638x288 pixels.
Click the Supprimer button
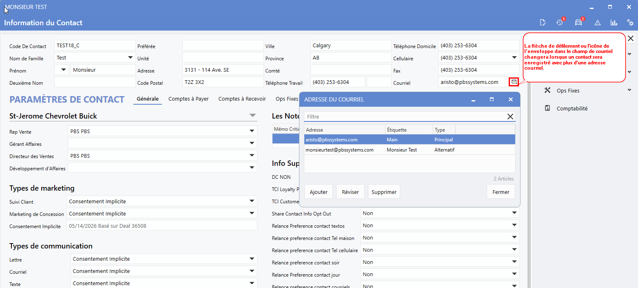tap(384, 191)
